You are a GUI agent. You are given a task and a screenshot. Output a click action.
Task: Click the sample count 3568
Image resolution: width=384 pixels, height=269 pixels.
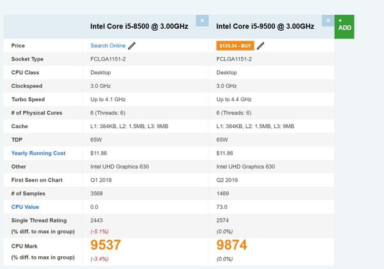coord(97,193)
